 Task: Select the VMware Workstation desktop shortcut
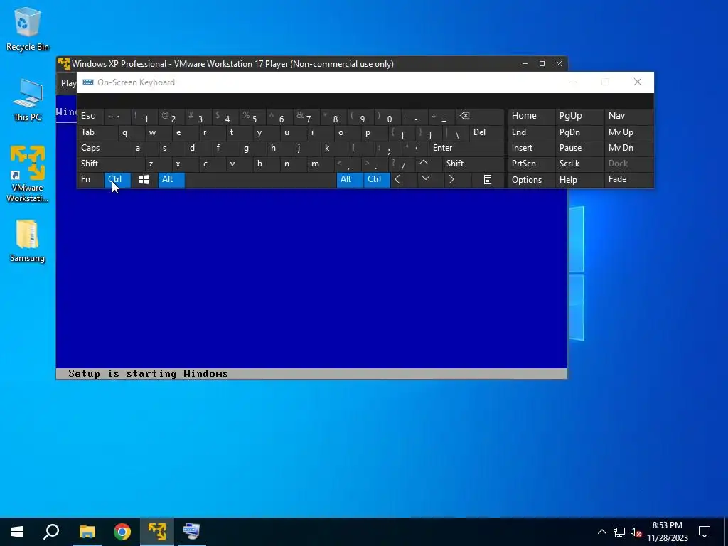(28, 173)
